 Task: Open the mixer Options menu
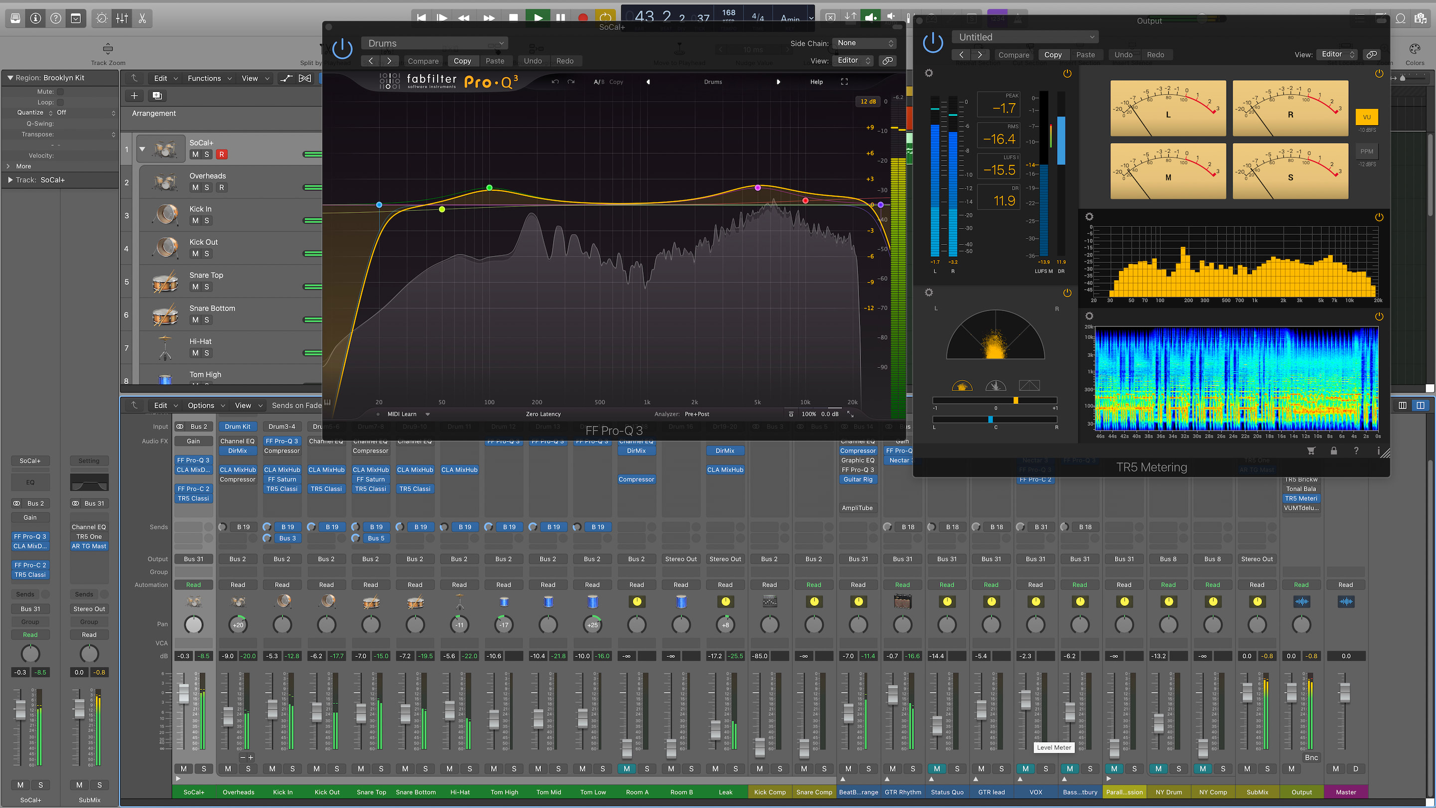click(206, 405)
